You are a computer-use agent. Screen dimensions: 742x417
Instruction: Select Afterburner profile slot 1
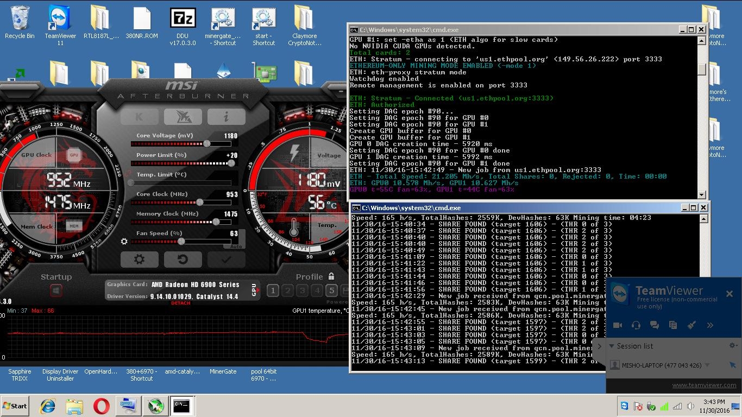tap(273, 291)
